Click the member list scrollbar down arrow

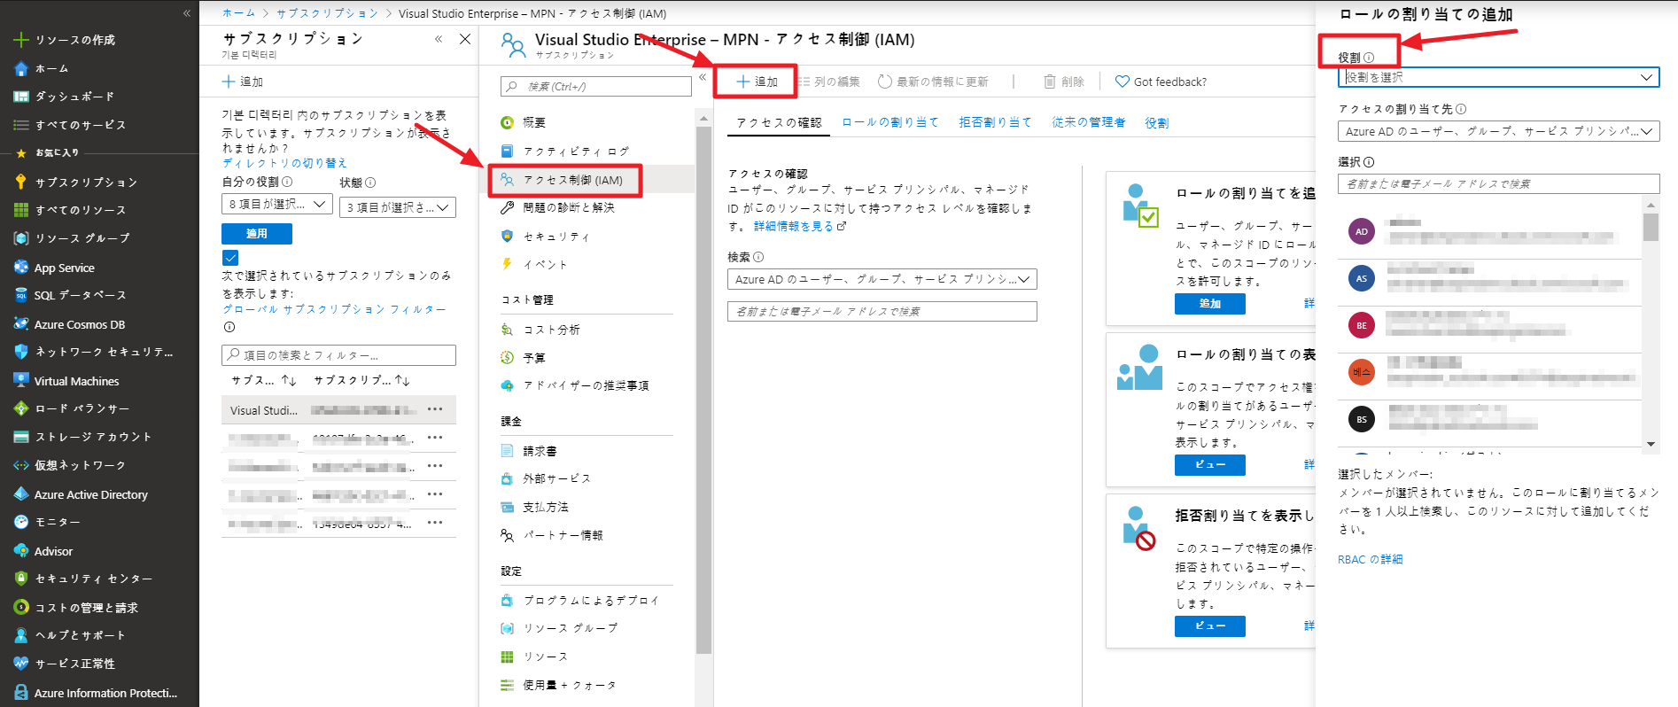(1651, 444)
